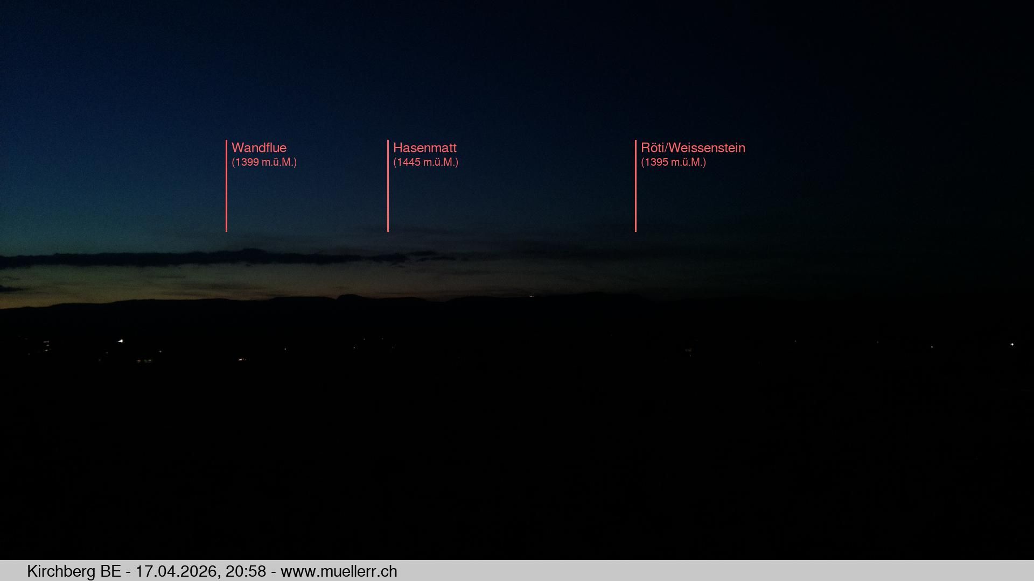
Task: Click the Kirchberg BE location text
Action: click(x=74, y=571)
